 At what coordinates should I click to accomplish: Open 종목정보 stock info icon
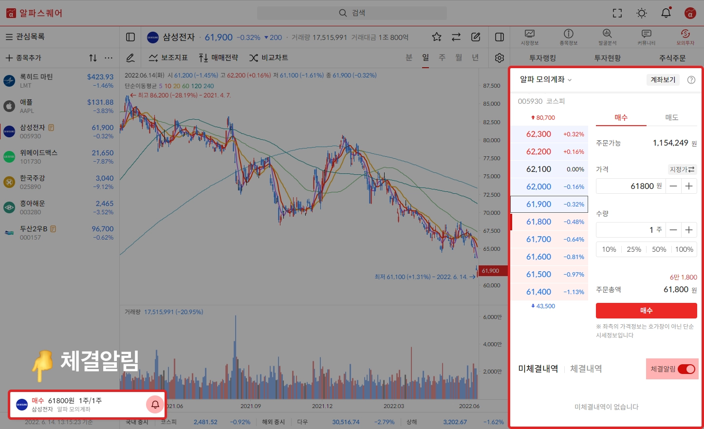tap(568, 37)
